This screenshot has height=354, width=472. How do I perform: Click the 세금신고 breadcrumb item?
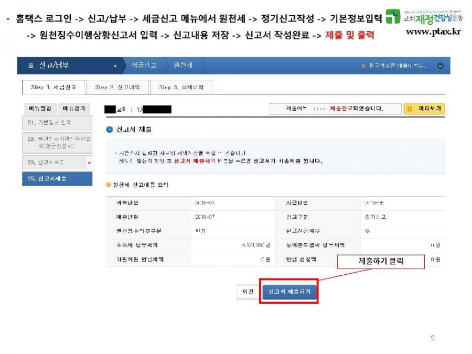(144, 66)
